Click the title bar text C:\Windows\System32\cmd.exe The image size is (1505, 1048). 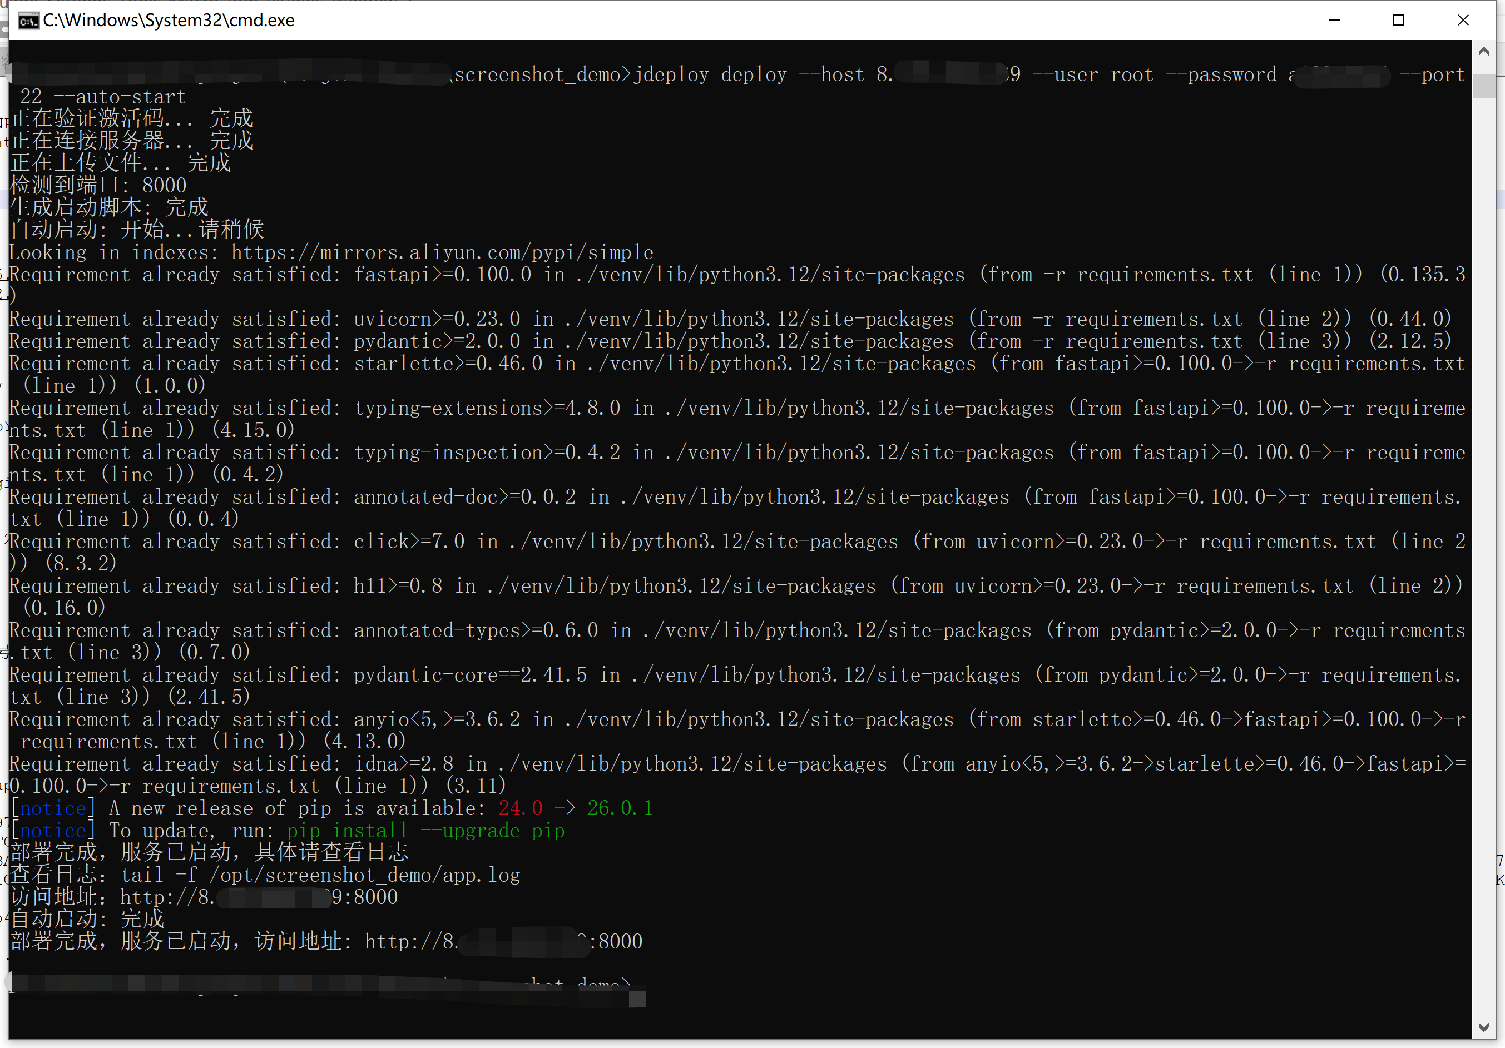click(x=169, y=21)
